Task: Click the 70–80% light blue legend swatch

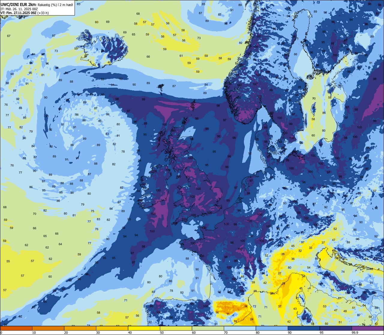Action: pyautogui.click(x=240, y=328)
